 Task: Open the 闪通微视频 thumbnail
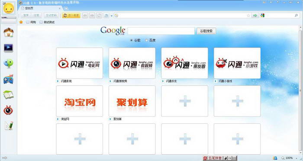(132, 63)
